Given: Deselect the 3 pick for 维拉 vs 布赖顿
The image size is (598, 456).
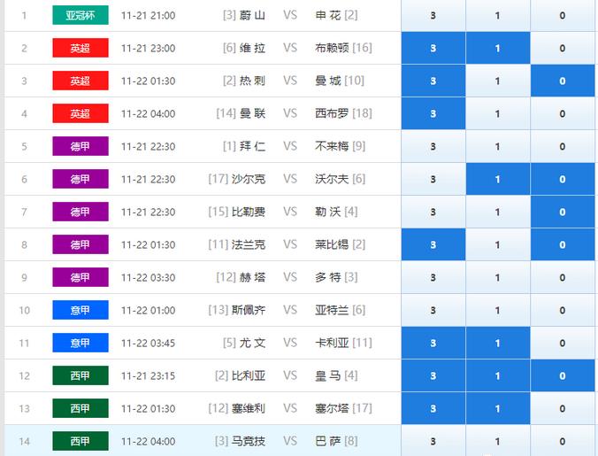Looking at the screenshot, I should click(x=433, y=48).
